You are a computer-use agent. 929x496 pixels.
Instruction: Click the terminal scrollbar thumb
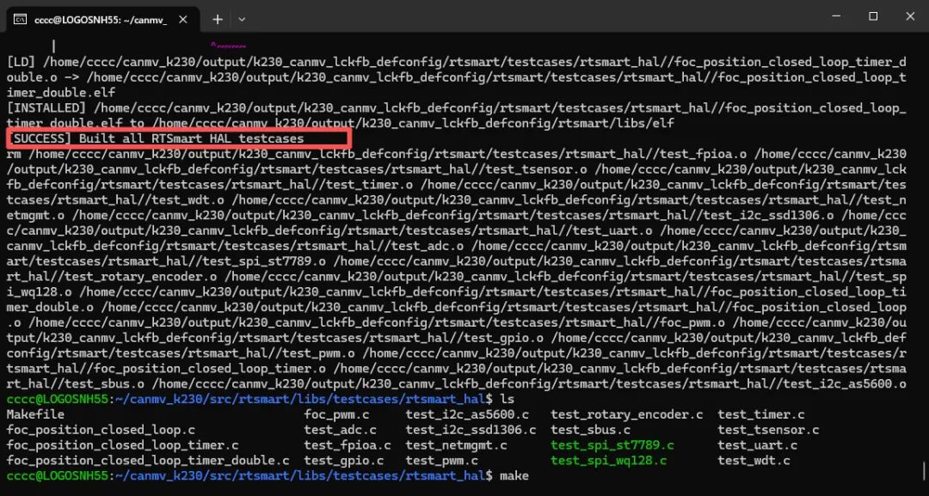923,471
